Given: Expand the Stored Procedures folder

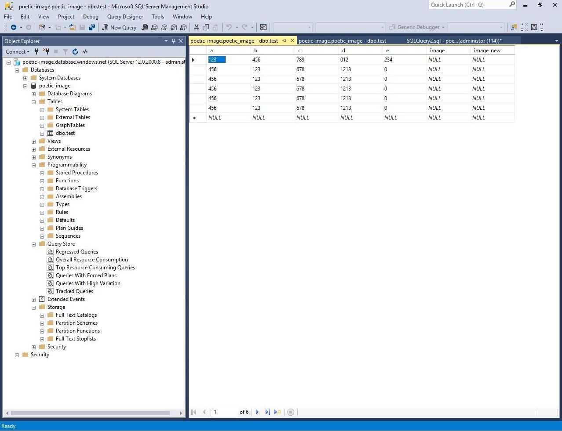Looking at the screenshot, I should [x=42, y=173].
